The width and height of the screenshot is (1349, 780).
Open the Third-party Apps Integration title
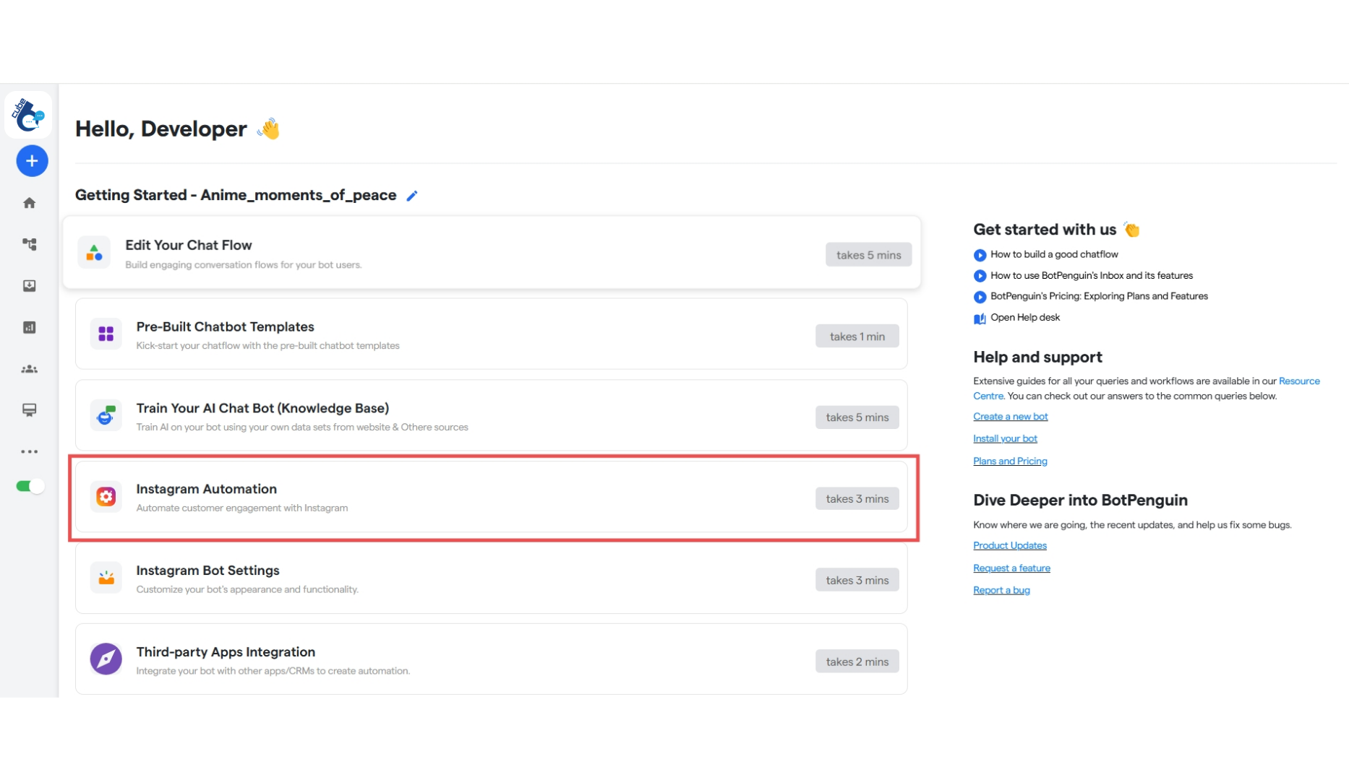click(226, 651)
